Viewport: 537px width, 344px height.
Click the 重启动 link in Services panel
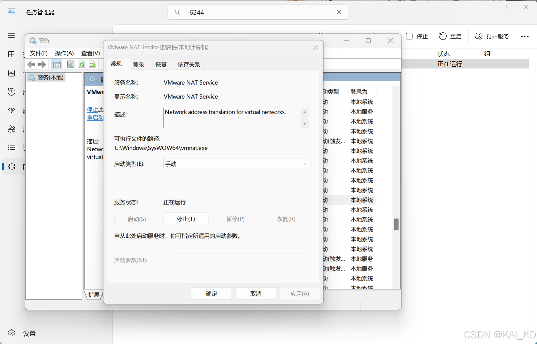(95, 118)
